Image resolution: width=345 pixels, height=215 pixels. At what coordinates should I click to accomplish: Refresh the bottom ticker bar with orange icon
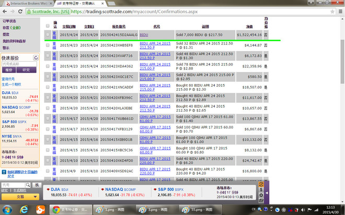[261, 184]
